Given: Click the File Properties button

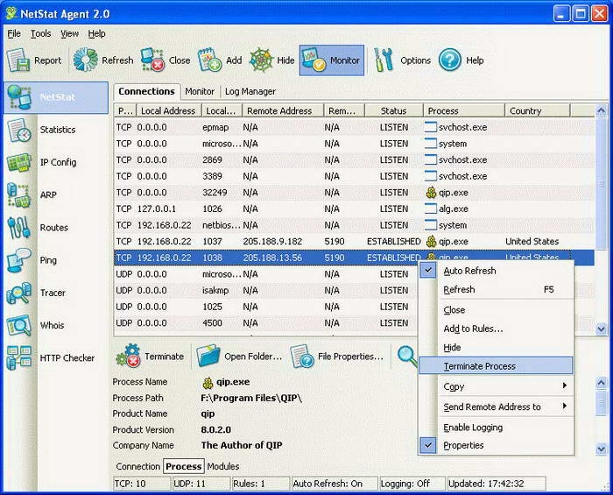Looking at the screenshot, I should (x=338, y=357).
